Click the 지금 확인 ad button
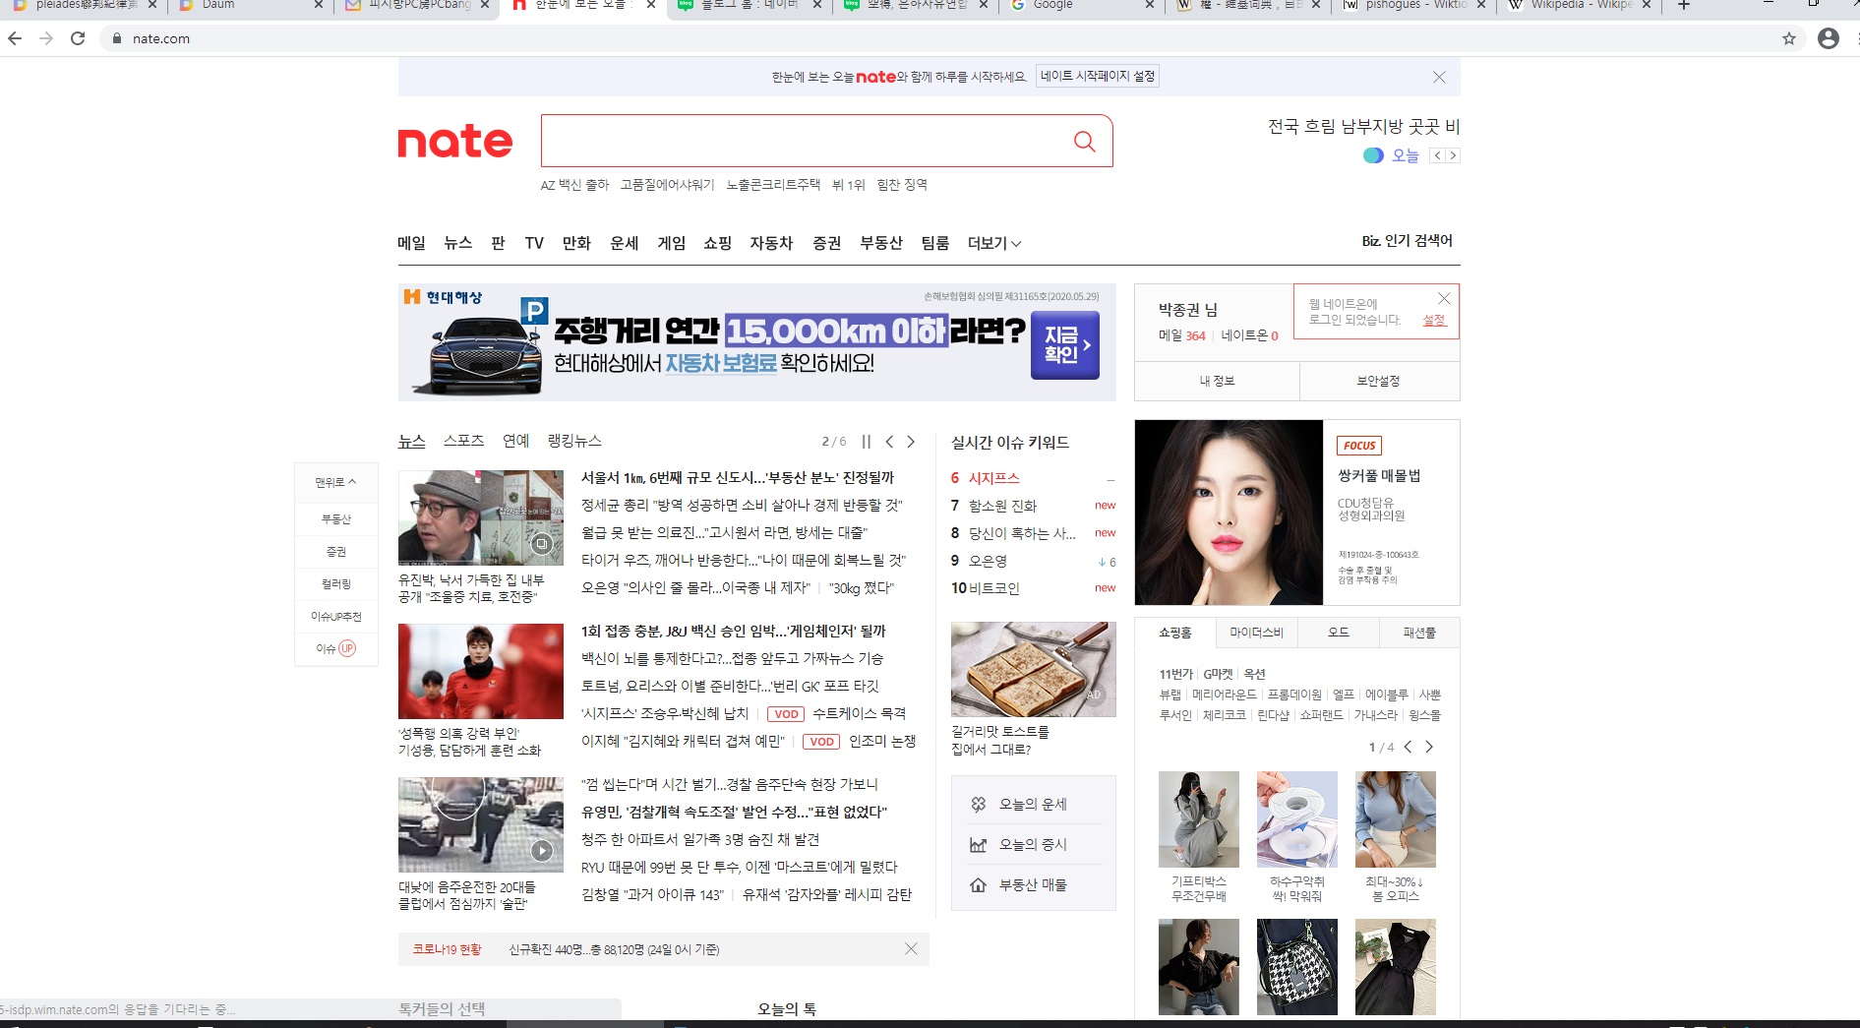This screenshot has width=1860, height=1028. tap(1065, 345)
